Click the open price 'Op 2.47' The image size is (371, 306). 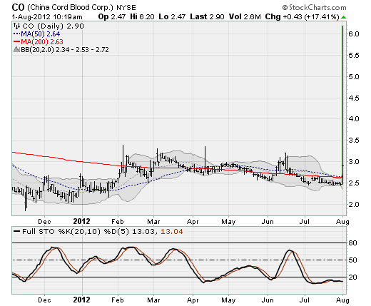[112, 17]
